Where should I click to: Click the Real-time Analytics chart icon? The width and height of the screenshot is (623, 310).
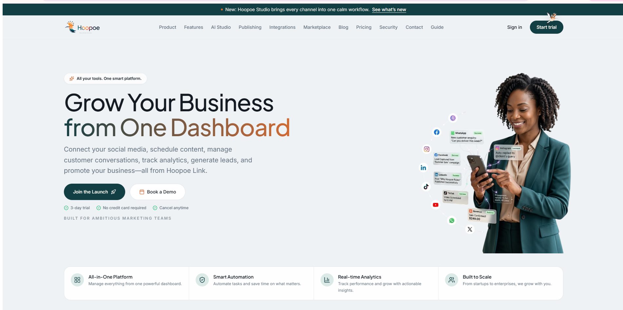327,280
